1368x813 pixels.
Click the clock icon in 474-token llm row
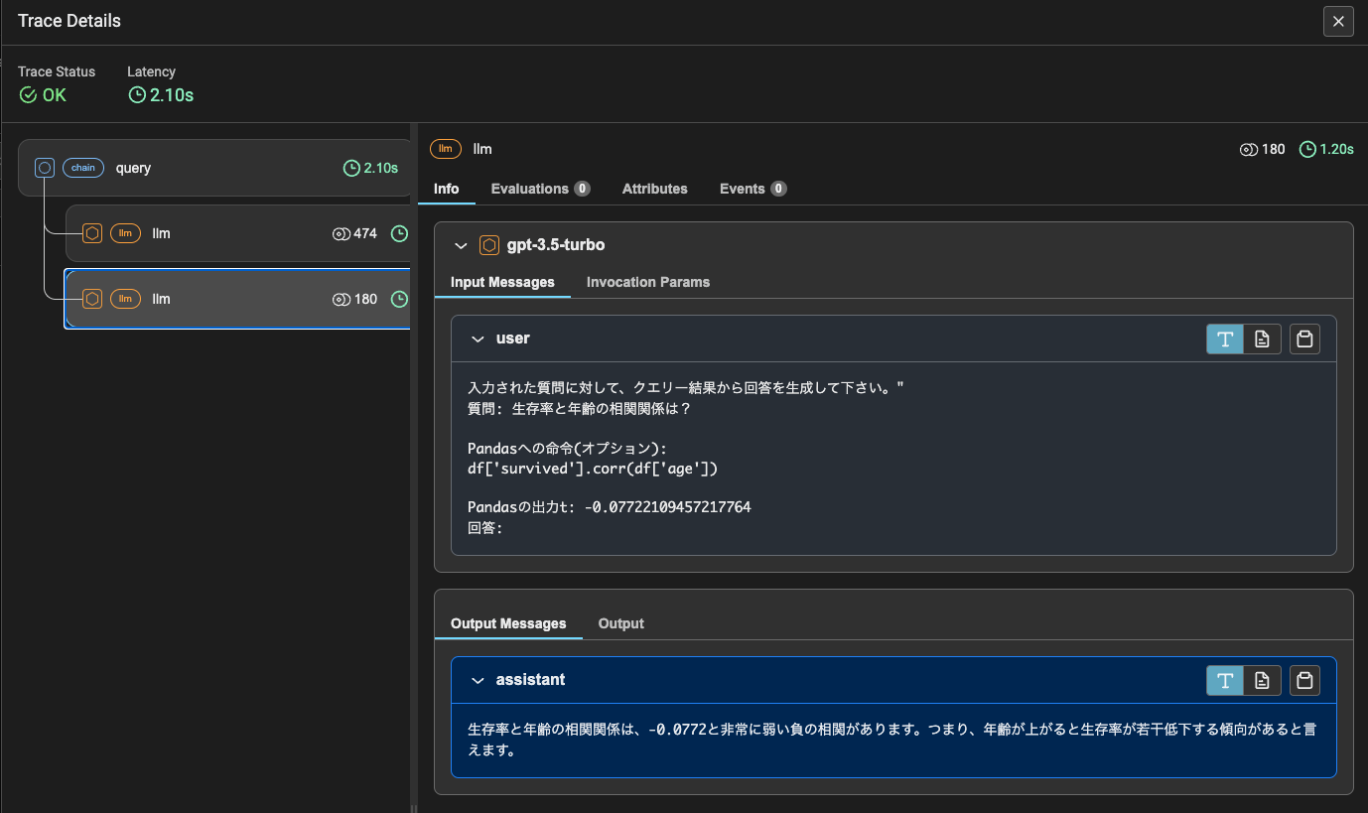(x=399, y=234)
